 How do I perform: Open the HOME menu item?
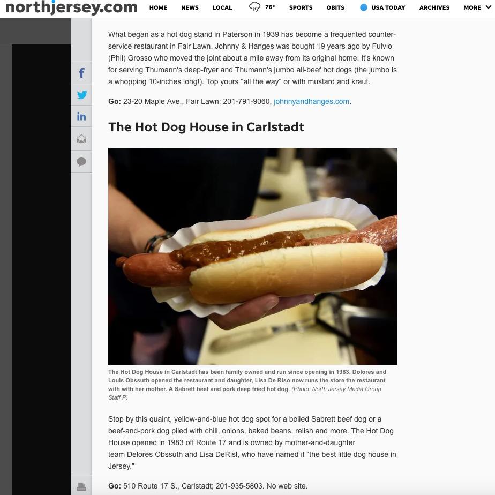158,7
